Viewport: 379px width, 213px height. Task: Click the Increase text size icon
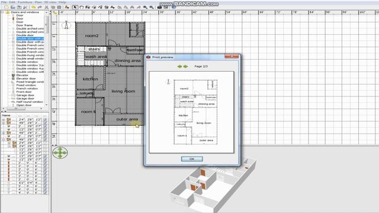(x=120, y=7)
